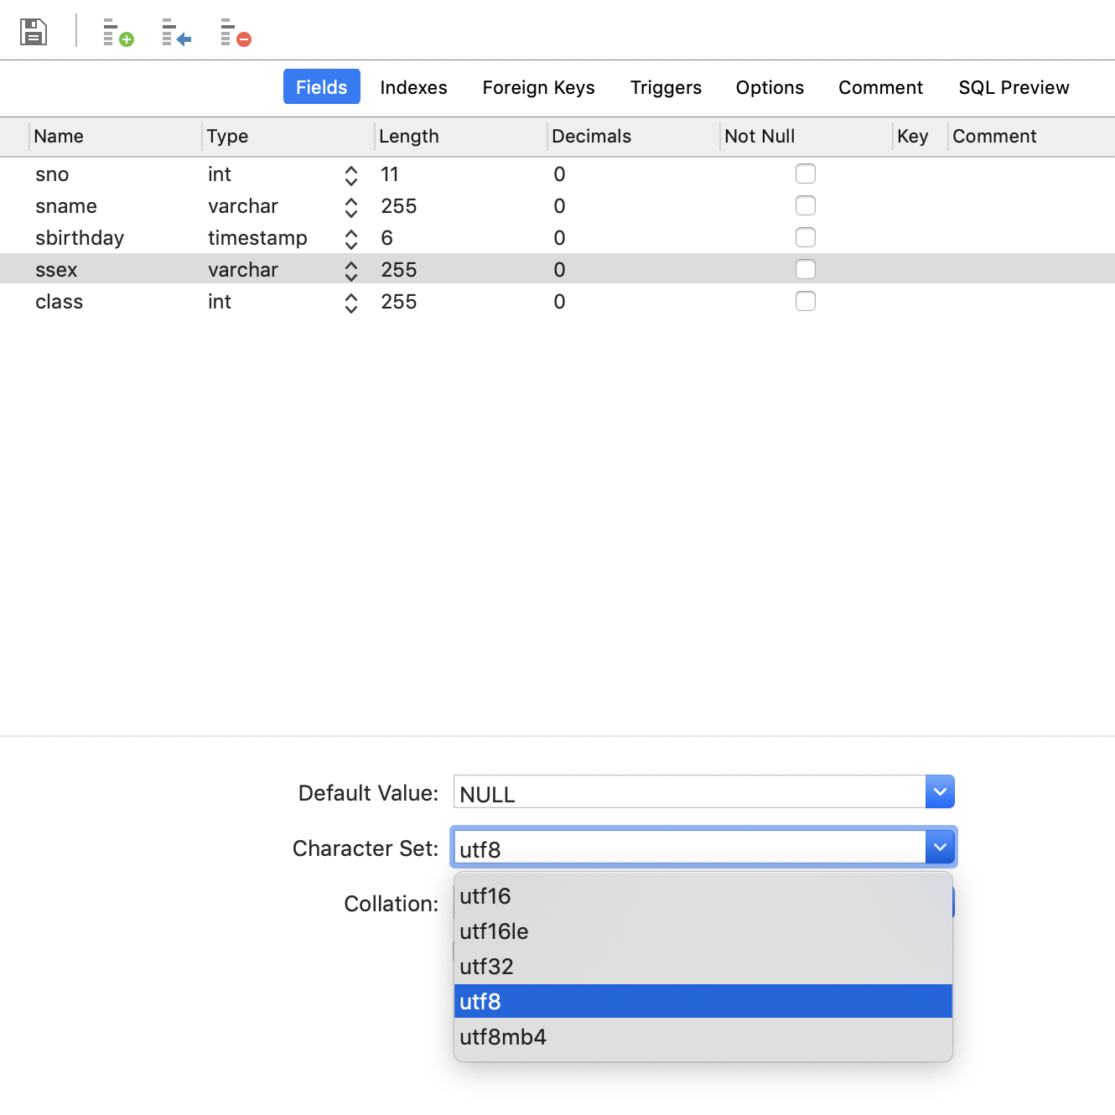Image resolution: width=1115 pixels, height=1115 pixels.
Task: Open type selector for ssex field
Action: tap(351, 271)
